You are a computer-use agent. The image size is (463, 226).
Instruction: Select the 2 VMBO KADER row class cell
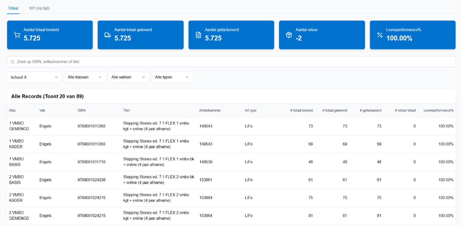16,198
